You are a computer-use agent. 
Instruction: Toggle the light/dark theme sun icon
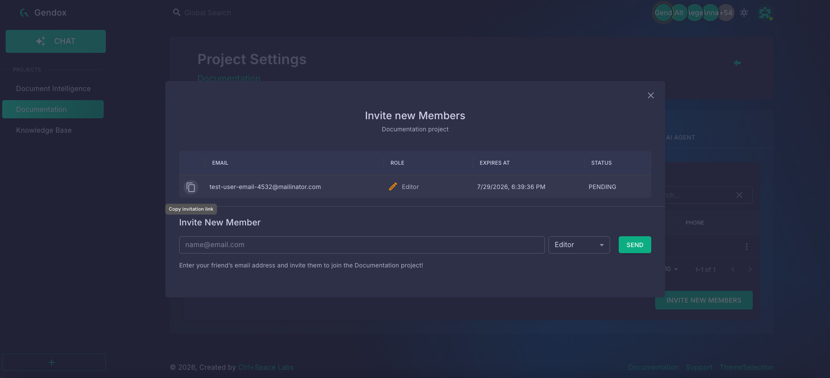pos(744,13)
